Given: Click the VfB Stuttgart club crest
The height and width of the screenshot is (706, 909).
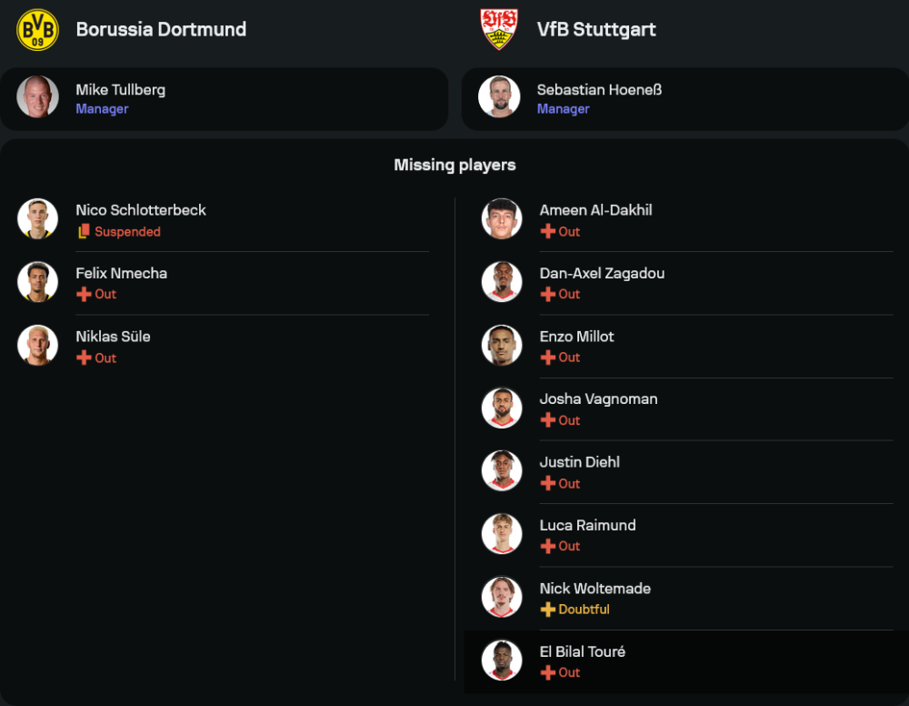Looking at the screenshot, I should [x=499, y=29].
